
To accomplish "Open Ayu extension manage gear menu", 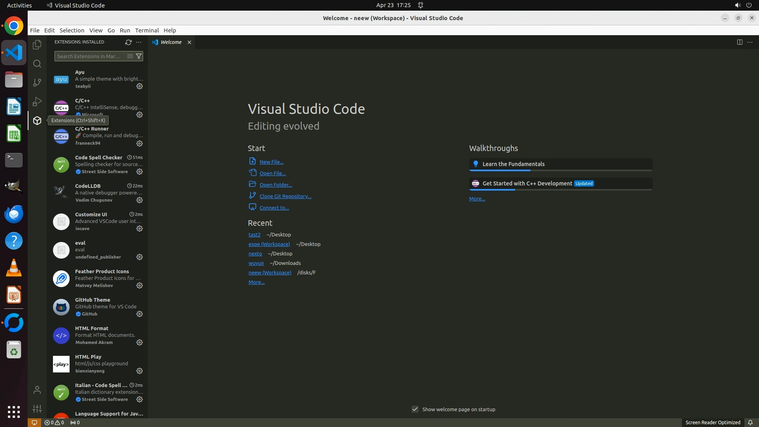I will coord(140,86).
